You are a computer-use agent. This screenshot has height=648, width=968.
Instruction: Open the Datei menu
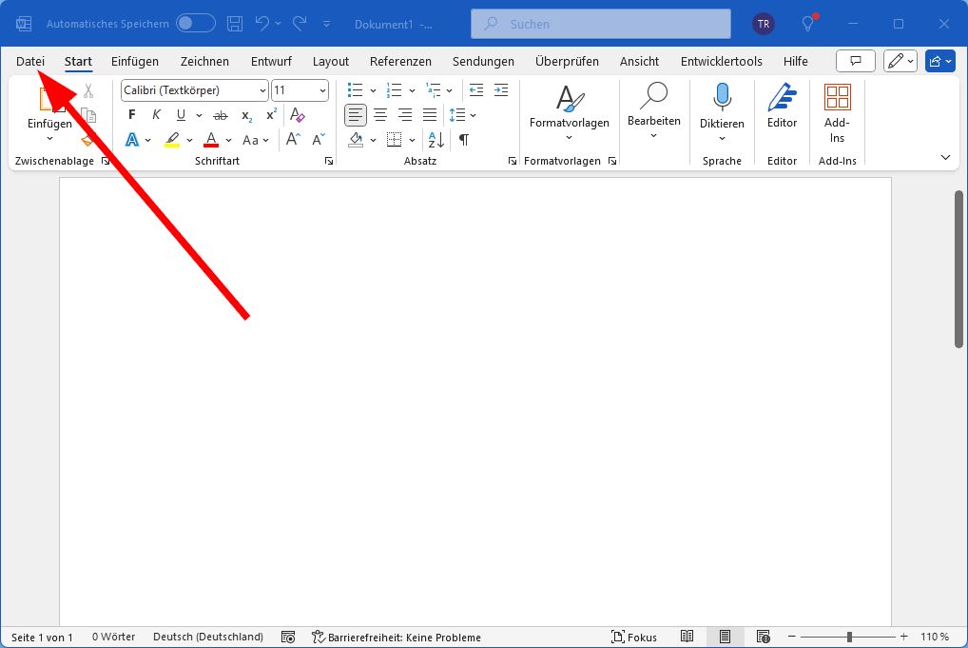click(x=29, y=61)
